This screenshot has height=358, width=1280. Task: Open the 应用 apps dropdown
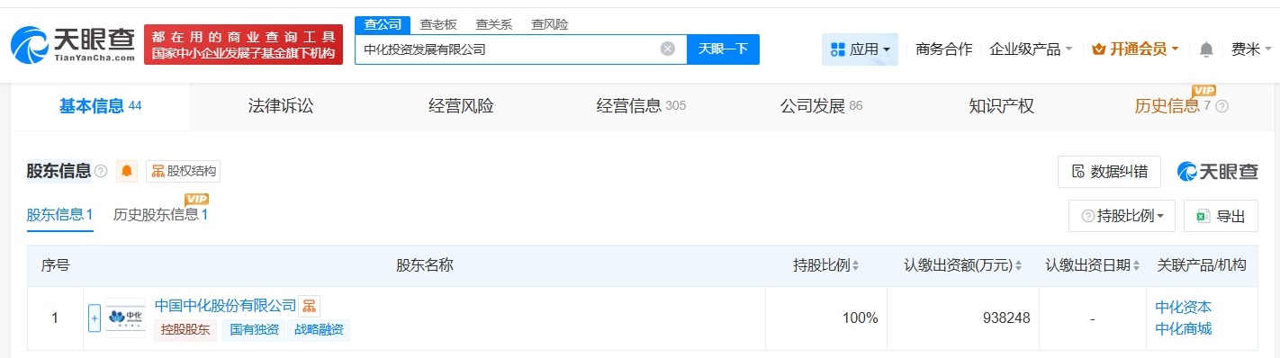(x=860, y=49)
